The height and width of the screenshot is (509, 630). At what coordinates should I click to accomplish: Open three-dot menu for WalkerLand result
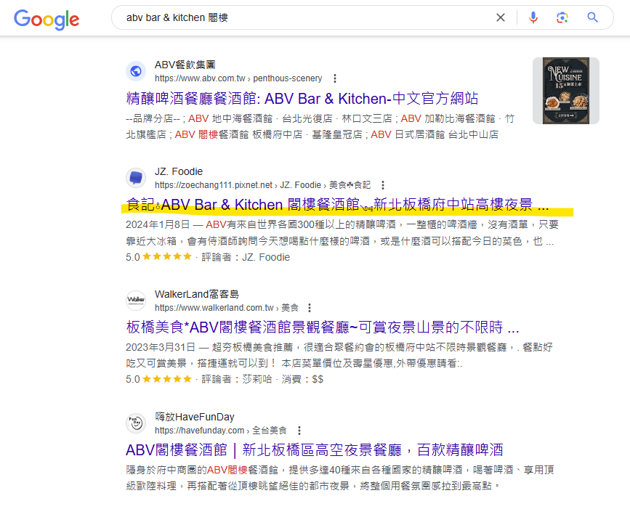click(310, 308)
